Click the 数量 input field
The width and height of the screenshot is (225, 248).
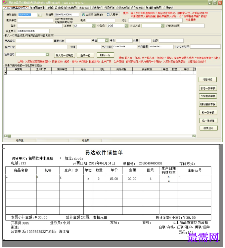click(145, 41)
